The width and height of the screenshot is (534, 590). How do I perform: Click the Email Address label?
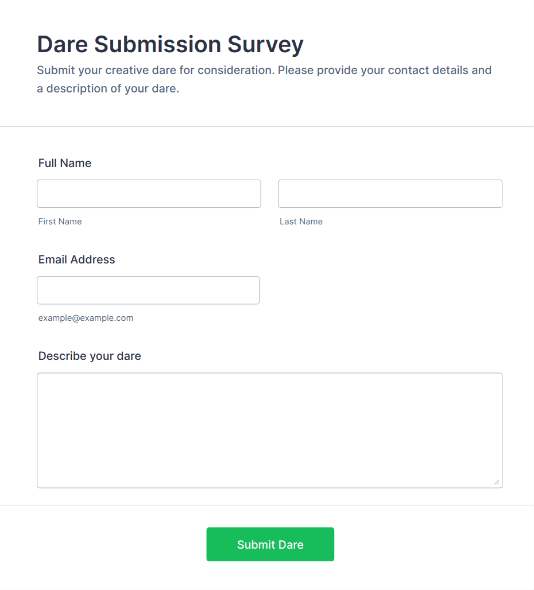pyautogui.click(x=77, y=259)
